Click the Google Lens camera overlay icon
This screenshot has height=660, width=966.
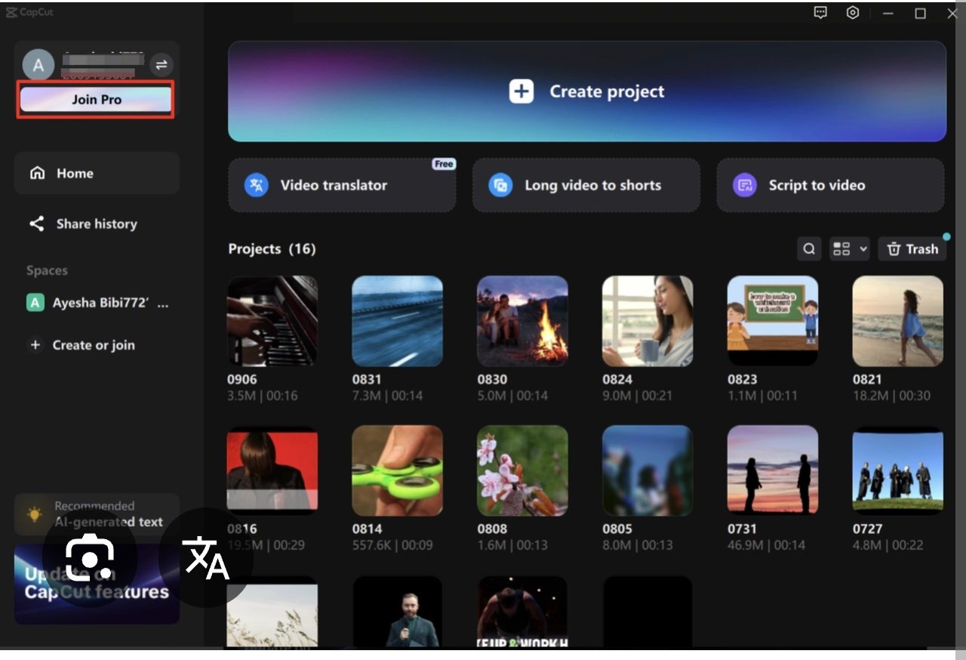[89, 559]
